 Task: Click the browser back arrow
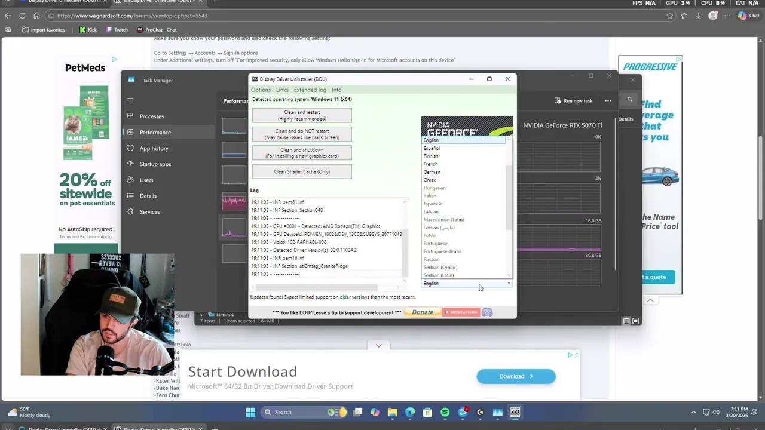tap(8, 16)
